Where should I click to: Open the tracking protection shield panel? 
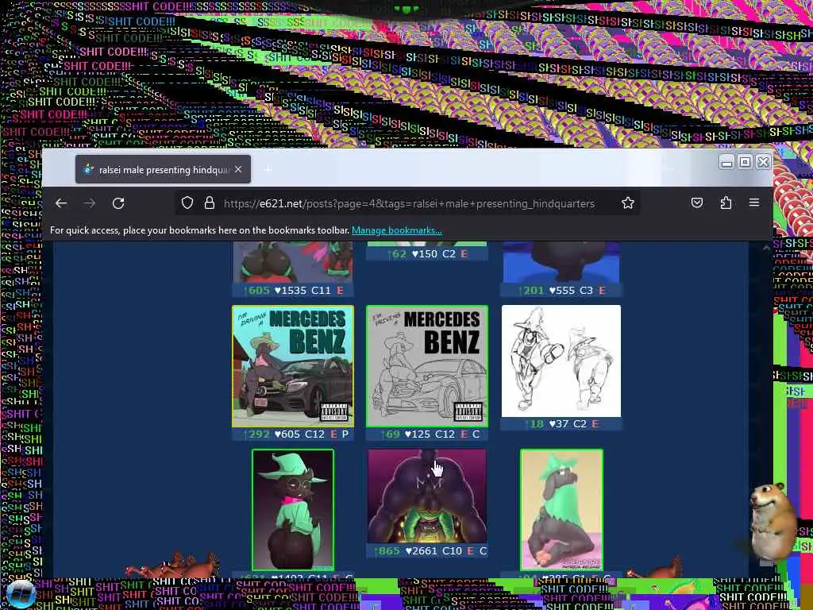pyautogui.click(x=187, y=203)
